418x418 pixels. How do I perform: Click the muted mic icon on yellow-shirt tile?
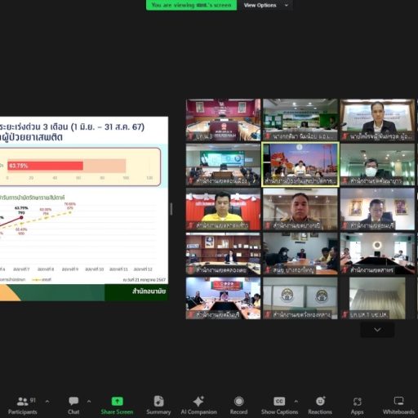click(191, 225)
